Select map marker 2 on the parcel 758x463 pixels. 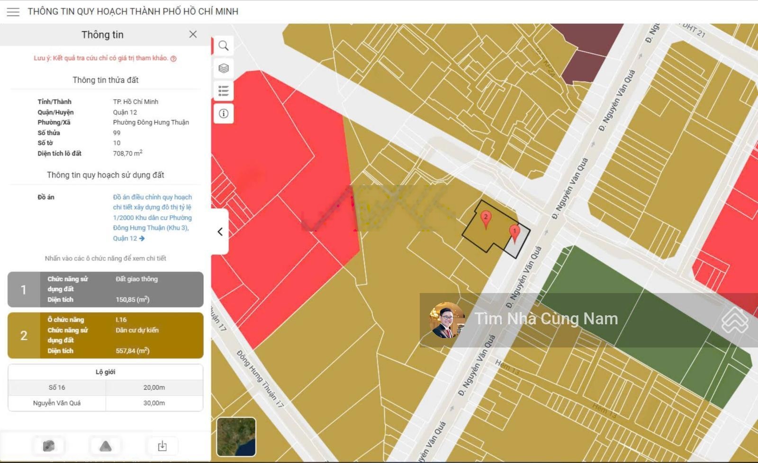point(486,220)
